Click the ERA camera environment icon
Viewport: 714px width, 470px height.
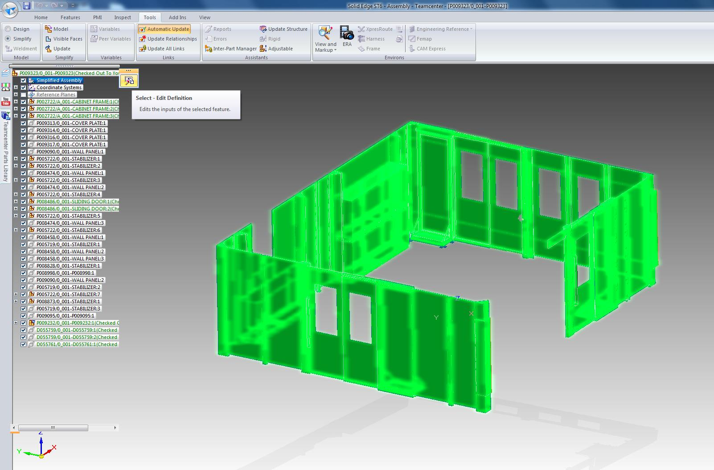[347, 36]
